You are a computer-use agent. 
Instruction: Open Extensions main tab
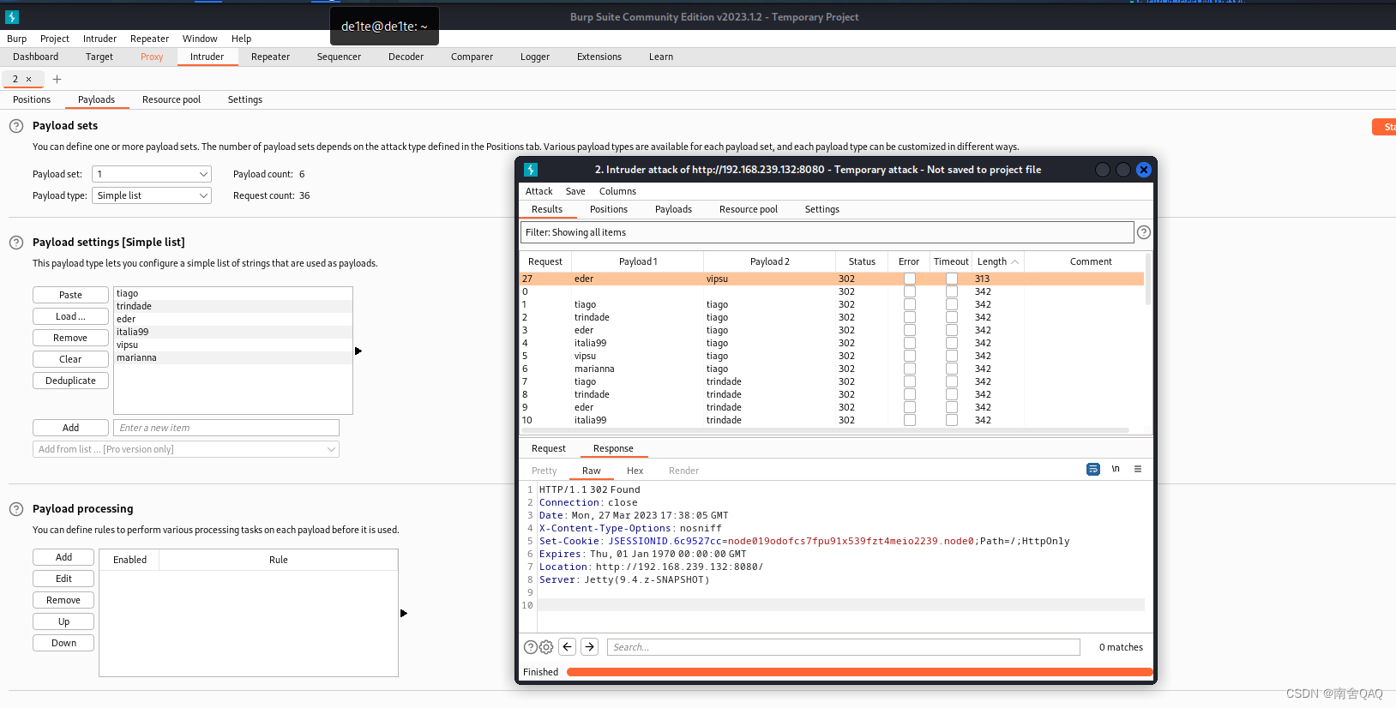599,57
